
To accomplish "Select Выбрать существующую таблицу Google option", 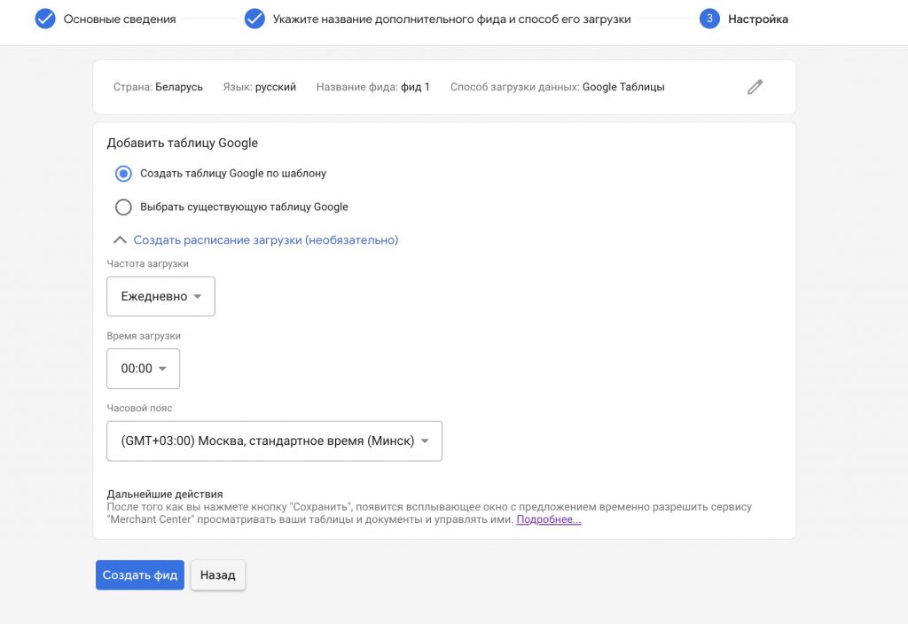I will 123,207.
